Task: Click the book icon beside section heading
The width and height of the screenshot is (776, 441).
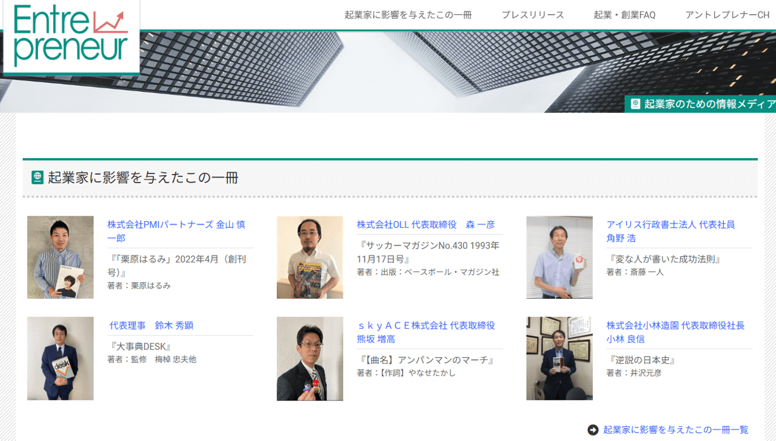Action: point(37,178)
